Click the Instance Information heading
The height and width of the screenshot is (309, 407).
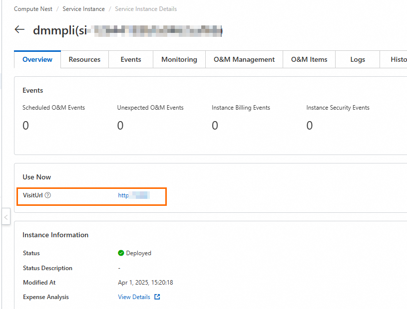[x=55, y=235]
